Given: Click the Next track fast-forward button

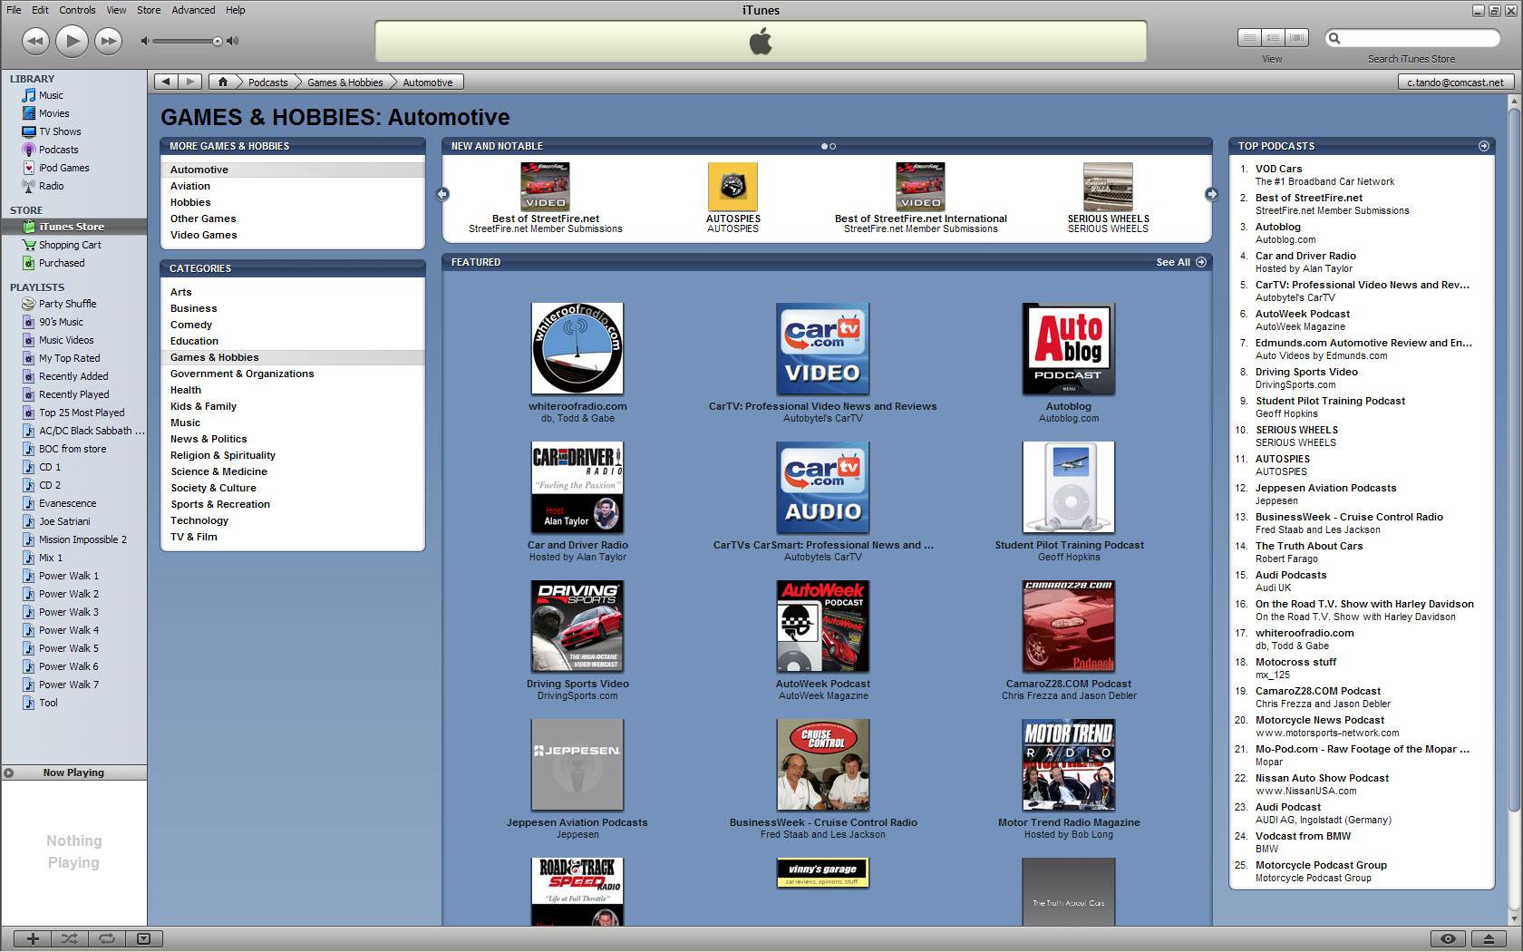Looking at the screenshot, I should (x=108, y=41).
